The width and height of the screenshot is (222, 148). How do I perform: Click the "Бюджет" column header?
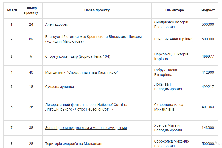(x=208, y=10)
